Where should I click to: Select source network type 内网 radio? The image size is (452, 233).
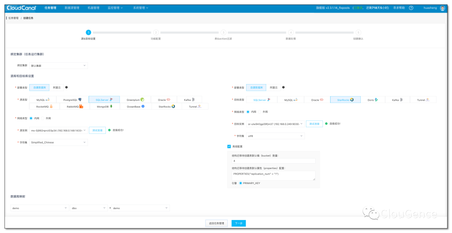pos(31,118)
